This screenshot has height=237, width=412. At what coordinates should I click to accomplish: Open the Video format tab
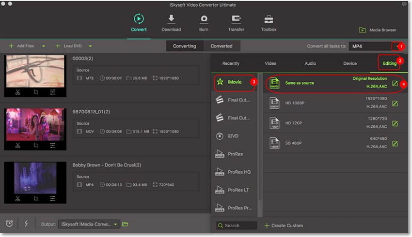[x=270, y=63]
